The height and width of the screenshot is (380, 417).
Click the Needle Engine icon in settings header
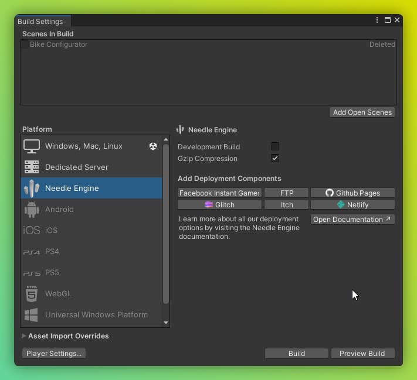(180, 129)
